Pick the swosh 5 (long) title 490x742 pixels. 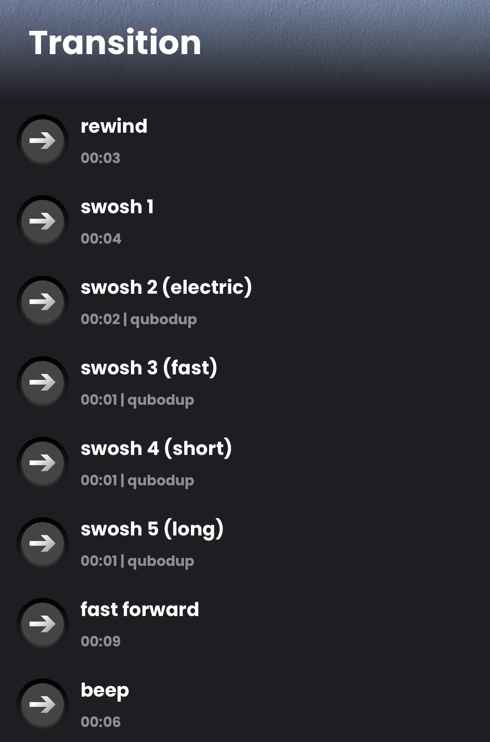(x=152, y=529)
